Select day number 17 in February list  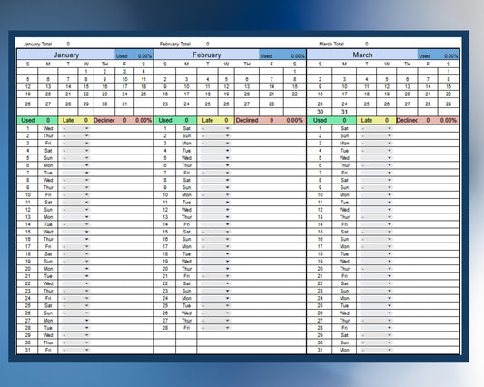point(165,246)
